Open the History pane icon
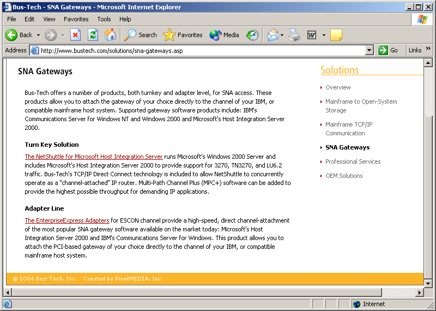 (x=252, y=35)
